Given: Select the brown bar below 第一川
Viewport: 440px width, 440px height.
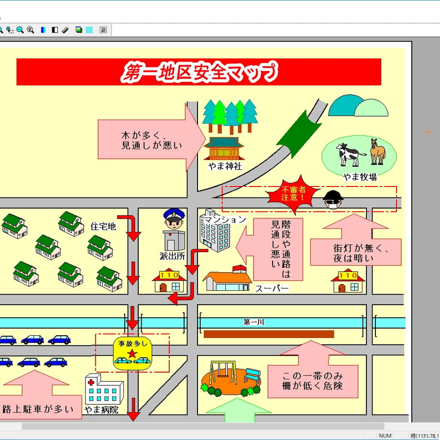Looking at the screenshot, I should coord(269,334).
